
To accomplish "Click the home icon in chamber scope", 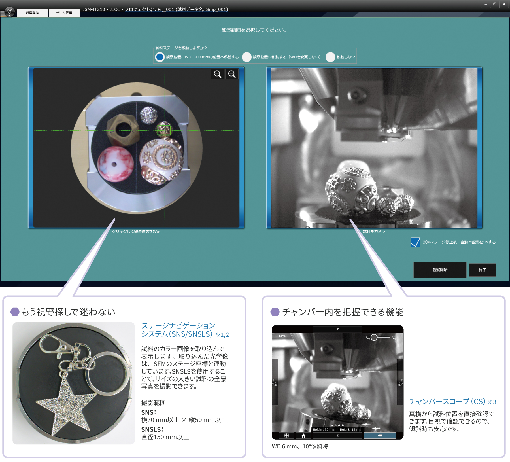I will 303,436.
